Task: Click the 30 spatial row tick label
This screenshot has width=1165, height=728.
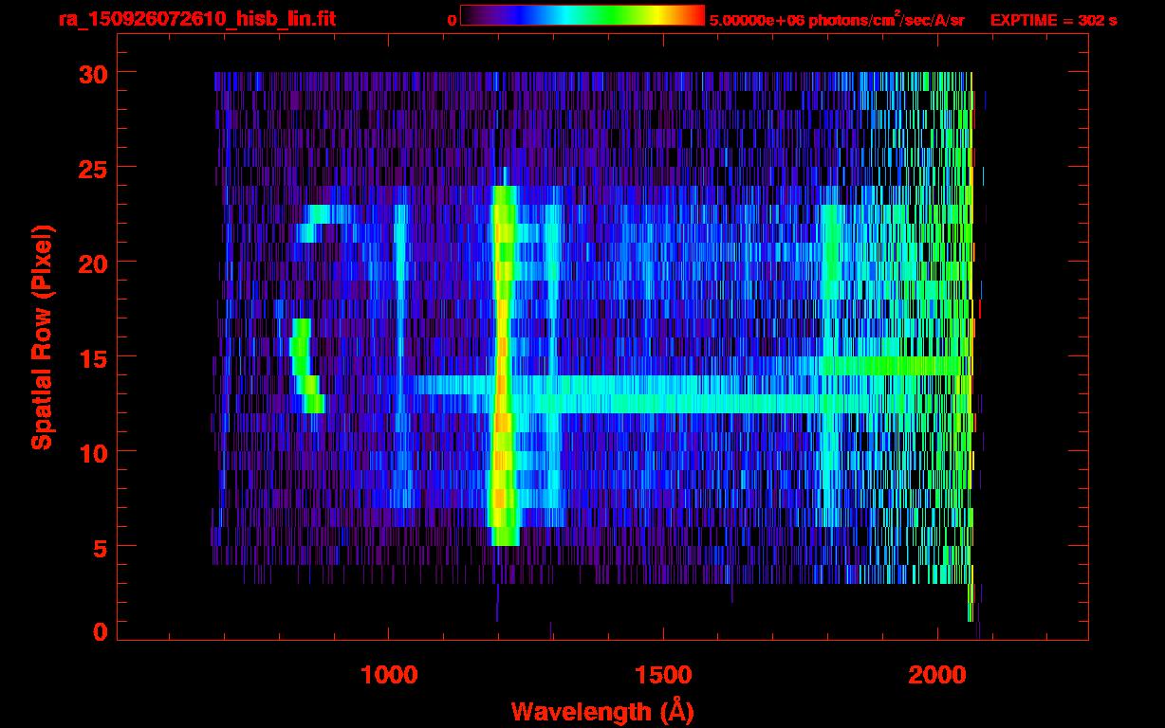Action: point(93,73)
